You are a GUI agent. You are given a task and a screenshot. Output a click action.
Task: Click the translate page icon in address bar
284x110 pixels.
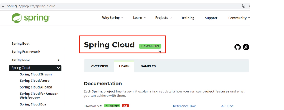point(243,6)
